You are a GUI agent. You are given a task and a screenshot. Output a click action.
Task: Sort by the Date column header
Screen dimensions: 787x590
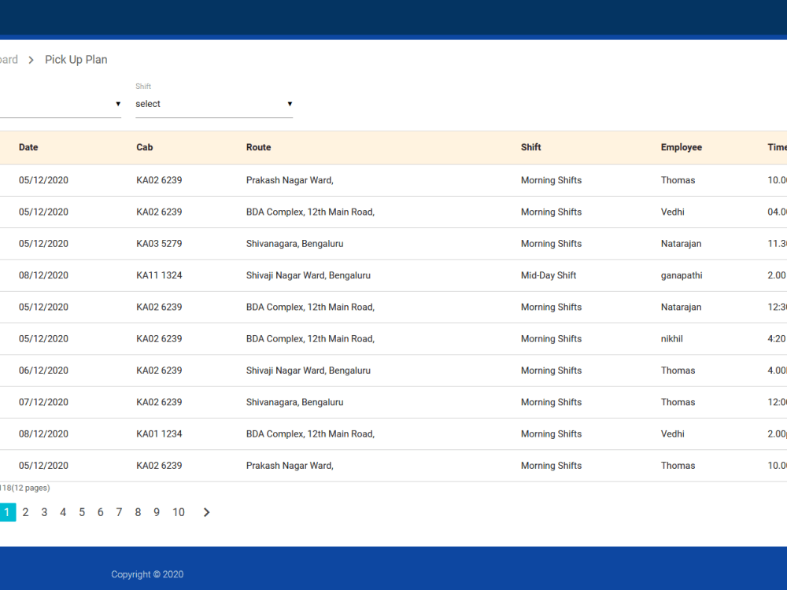pyautogui.click(x=28, y=148)
